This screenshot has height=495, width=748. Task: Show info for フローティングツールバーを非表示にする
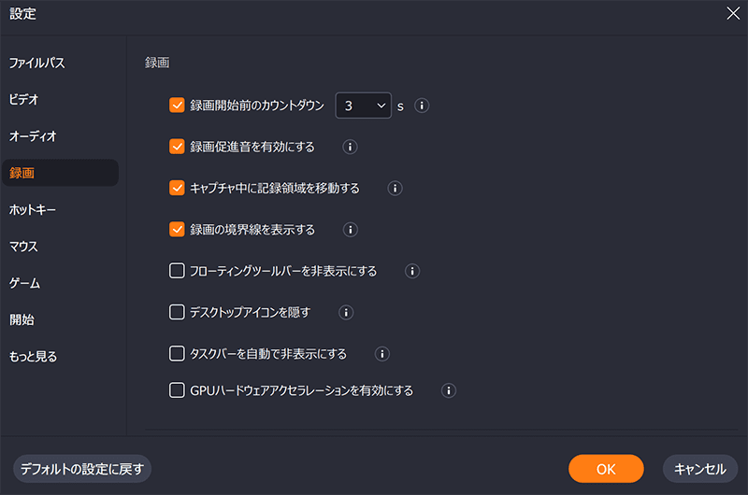(412, 271)
